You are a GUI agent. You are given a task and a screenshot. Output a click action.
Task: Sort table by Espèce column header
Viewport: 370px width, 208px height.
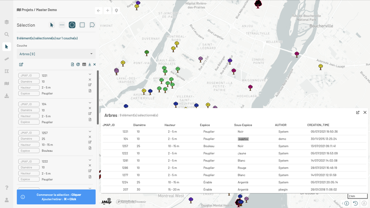tap(205, 125)
